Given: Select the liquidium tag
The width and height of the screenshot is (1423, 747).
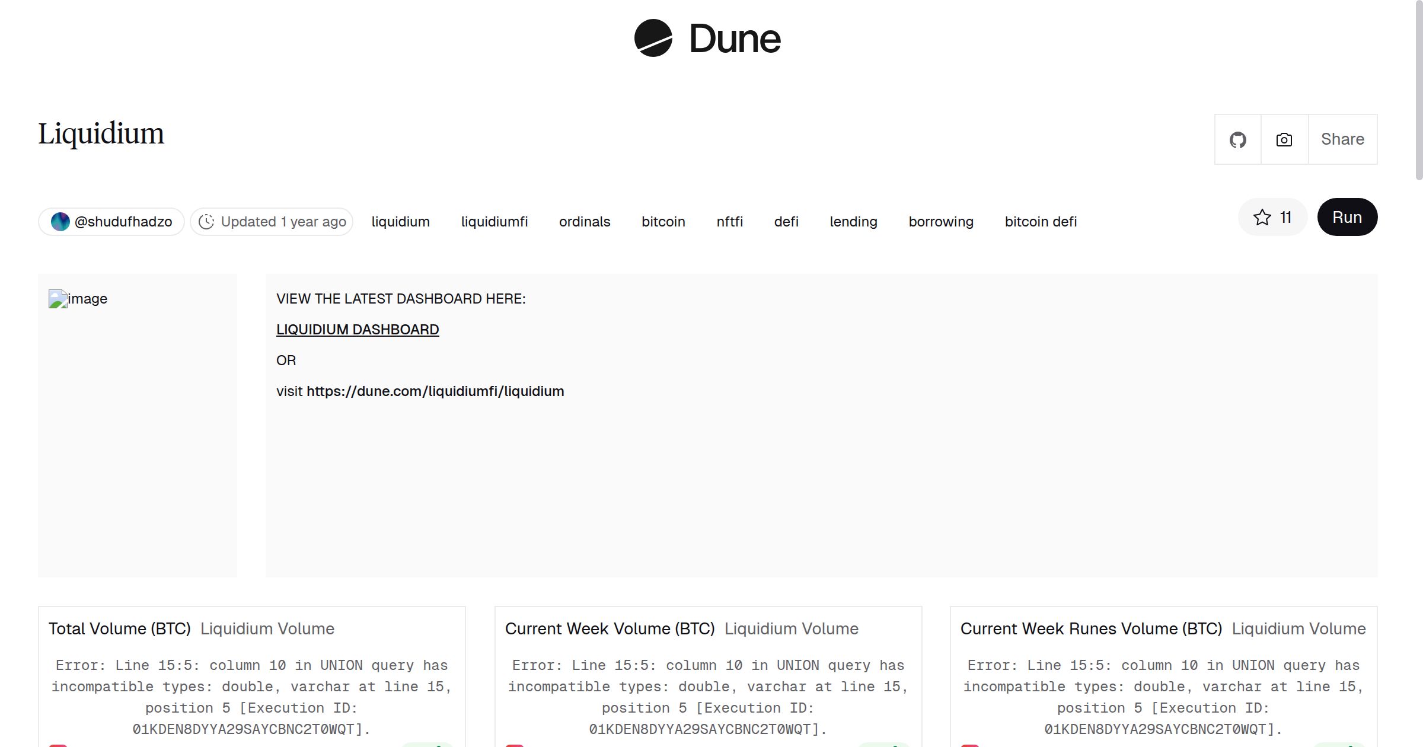Looking at the screenshot, I should point(400,222).
